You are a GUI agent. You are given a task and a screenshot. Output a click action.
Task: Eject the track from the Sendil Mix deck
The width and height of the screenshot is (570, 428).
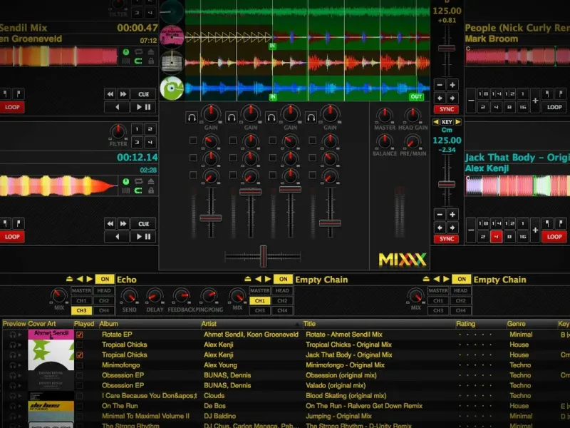[151, 52]
